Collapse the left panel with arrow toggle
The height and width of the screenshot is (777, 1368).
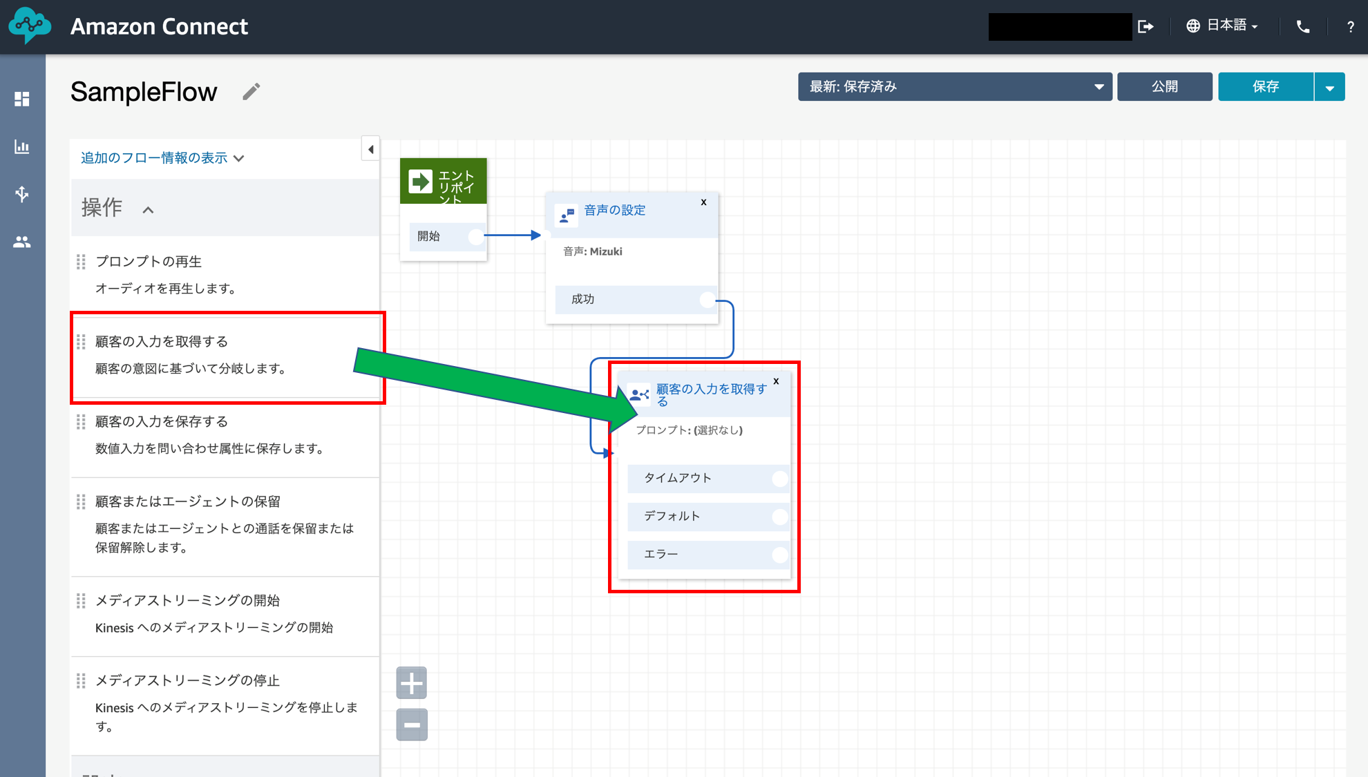[x=371, y=149]
